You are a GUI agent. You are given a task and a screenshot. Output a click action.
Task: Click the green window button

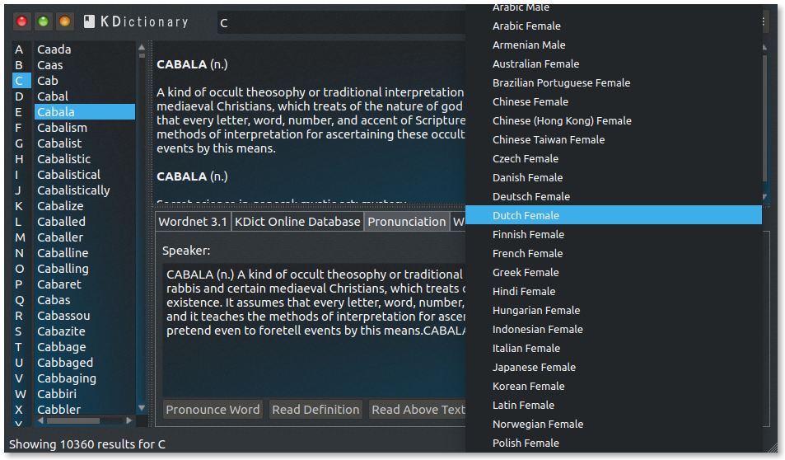tap(43, 21)
